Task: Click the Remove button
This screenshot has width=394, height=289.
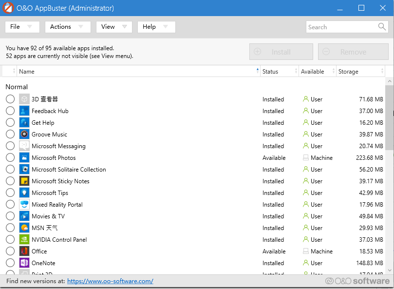Action: pos(353,52)
